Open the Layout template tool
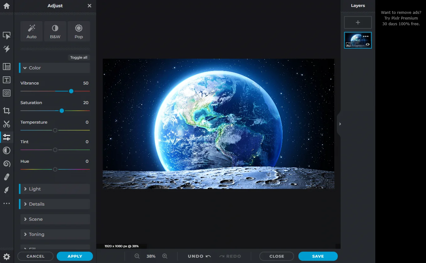426x263 pixels. [7, 67]
